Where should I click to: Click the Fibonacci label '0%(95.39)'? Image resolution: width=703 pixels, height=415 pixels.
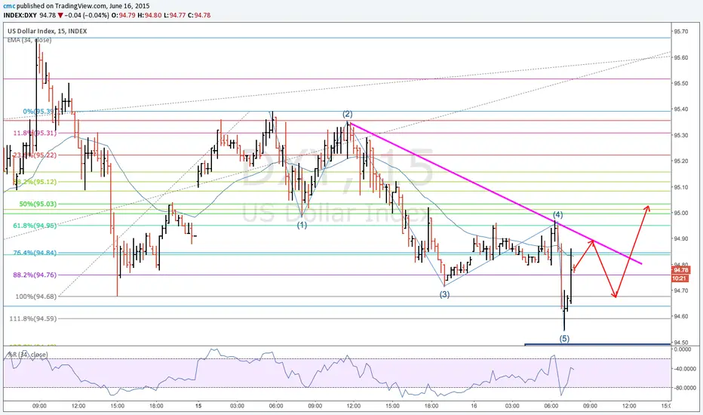(39, 111)
